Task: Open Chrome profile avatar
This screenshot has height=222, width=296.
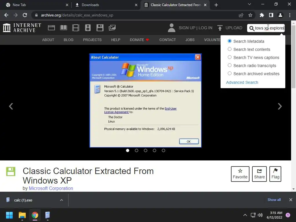Action: click(x=280, y=15)
